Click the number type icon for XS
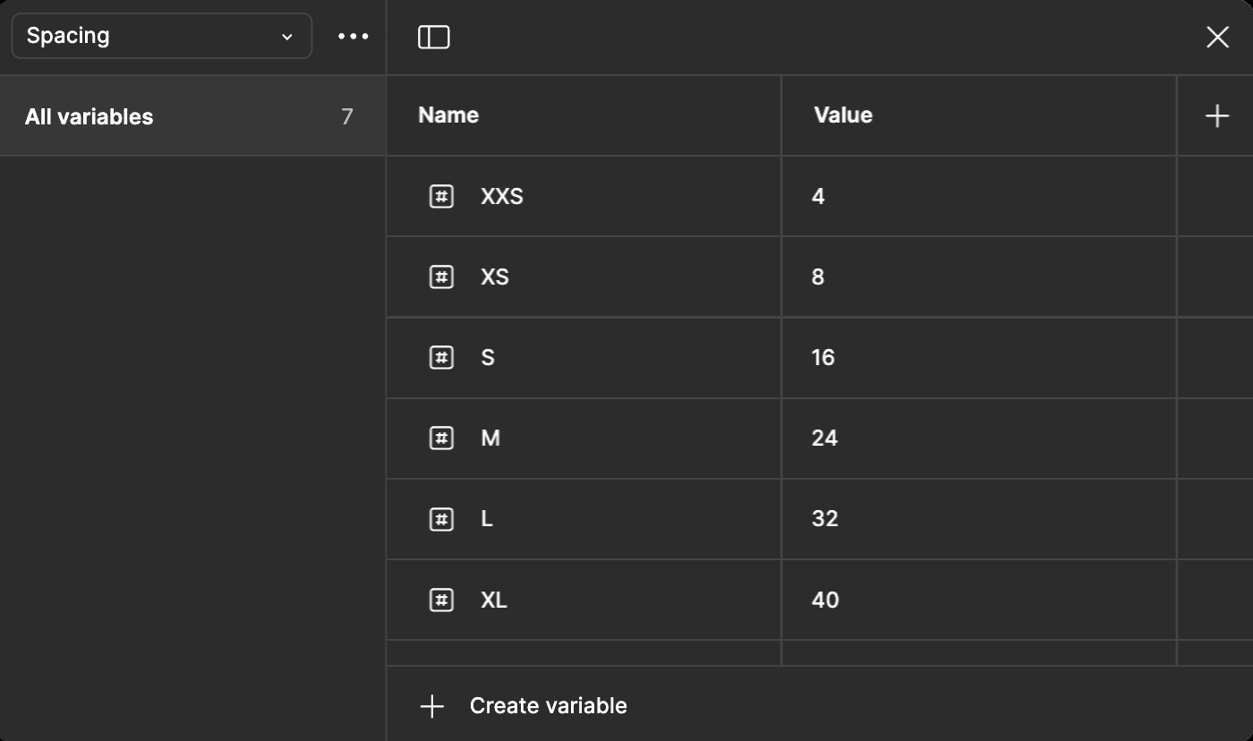The image size is (1253, 741). click(441, 277)
